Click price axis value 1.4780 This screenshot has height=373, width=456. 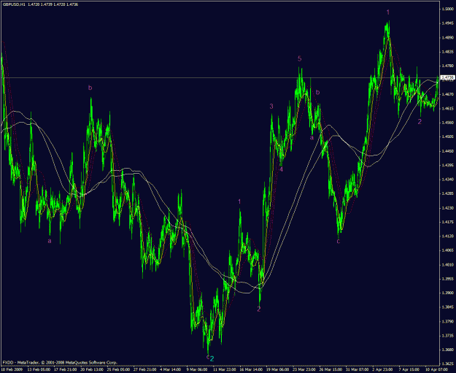click(447, 66)
